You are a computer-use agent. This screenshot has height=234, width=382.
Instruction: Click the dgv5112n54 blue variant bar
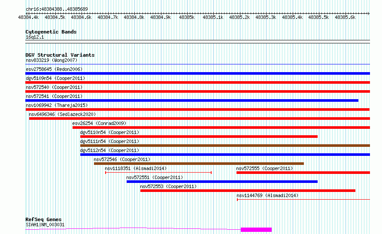pyautogui.click(x=225, y=155)
